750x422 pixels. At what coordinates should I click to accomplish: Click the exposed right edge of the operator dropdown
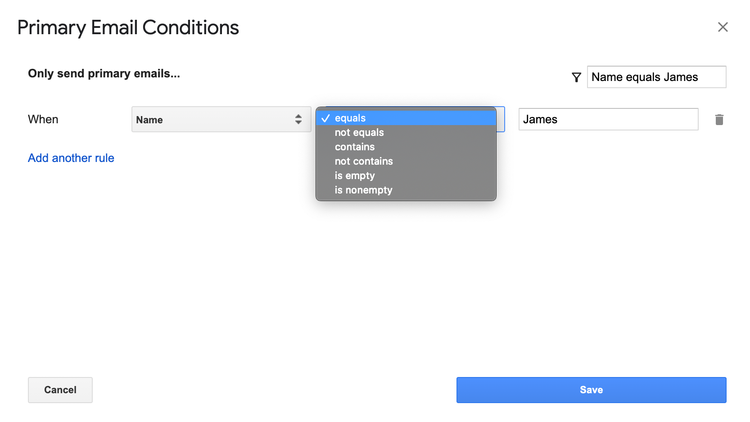coord(501,119)
